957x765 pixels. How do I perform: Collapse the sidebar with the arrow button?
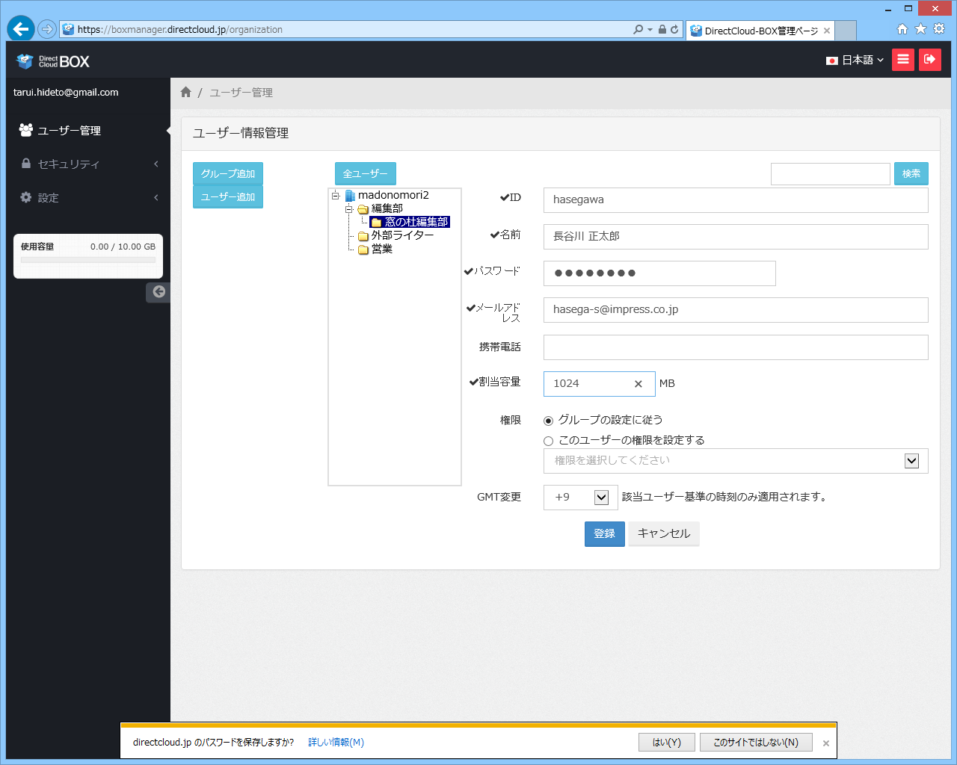tap(158, 291)
